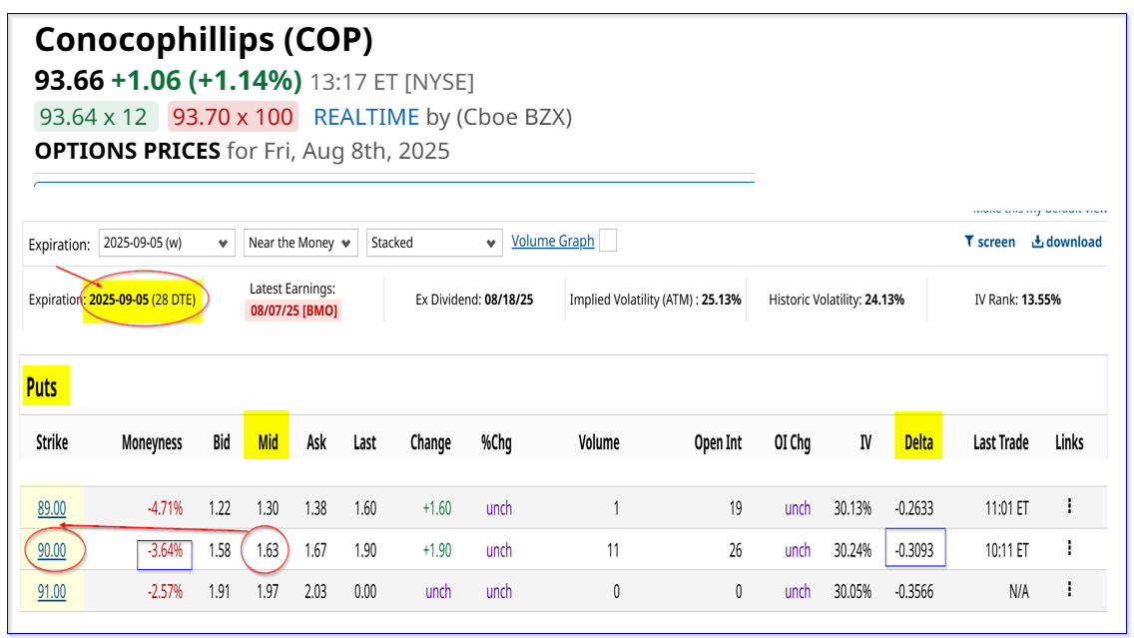The image size is (1134, 638).
Task: Click the open interest value 26
Action: click(736, 550)
